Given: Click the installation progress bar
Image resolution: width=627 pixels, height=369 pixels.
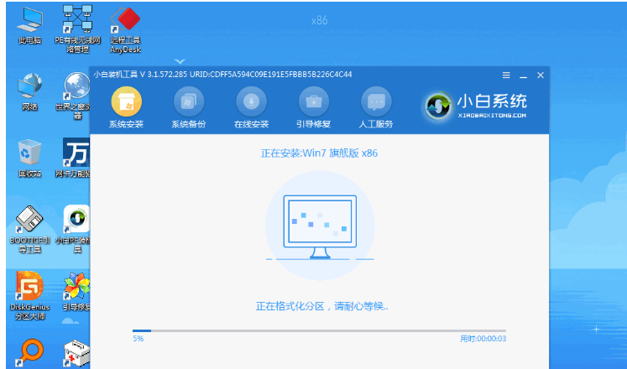Looking at the screenshot, I should click(319, 331).
